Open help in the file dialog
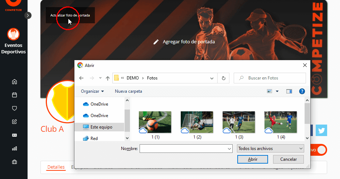This screenshot has height=179, width=340. coord(302,91)
